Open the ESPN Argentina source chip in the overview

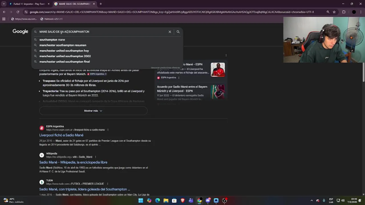click(x=97, y=74)
